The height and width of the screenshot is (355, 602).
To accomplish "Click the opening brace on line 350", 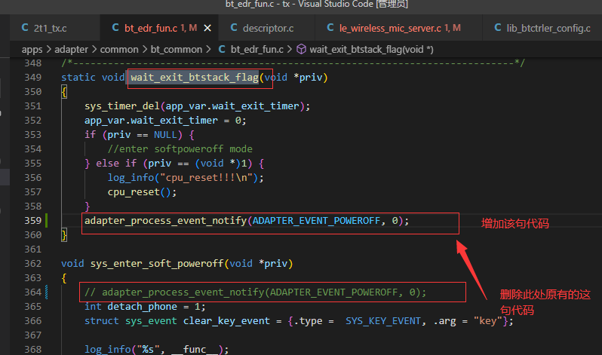I will (64, 92).
